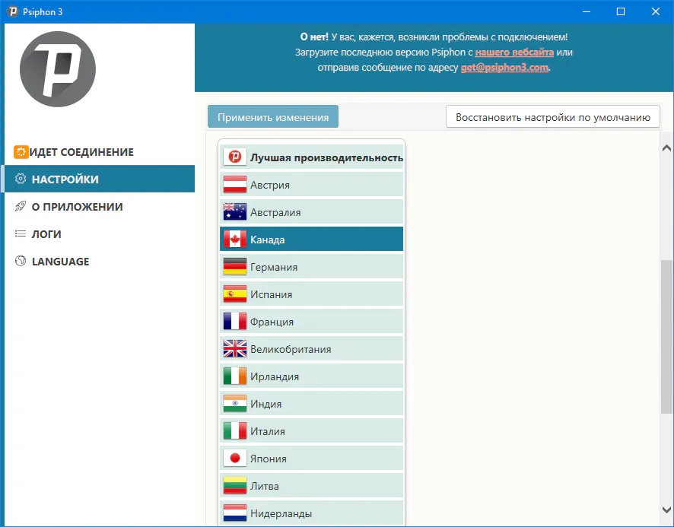Click the rocket icon beside О ПРИЛОЖЕНИИ
The width and height of the screenshot is (674, 527).
click(21, 206)
